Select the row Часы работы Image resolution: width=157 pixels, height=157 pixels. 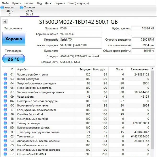pos(76,97)
